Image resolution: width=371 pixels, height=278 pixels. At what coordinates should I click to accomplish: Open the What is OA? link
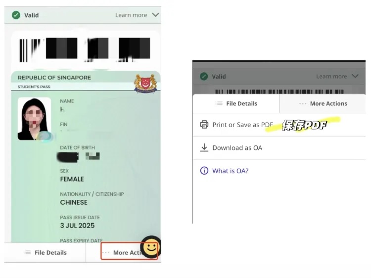230,171
